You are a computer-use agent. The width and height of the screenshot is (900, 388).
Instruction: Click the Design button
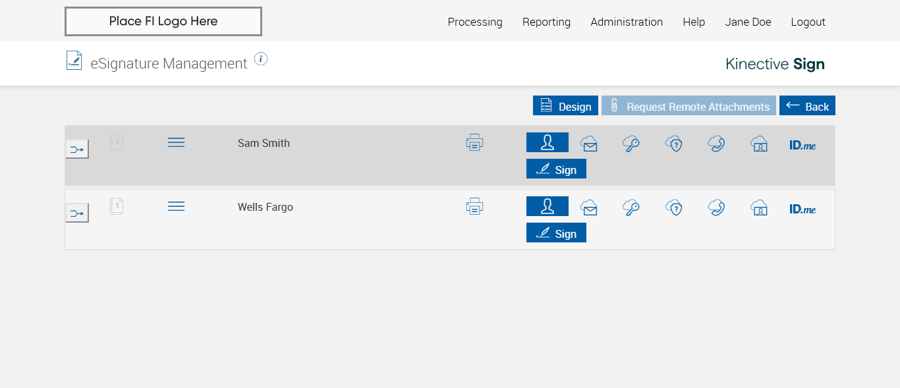click(x=565, y=106)
